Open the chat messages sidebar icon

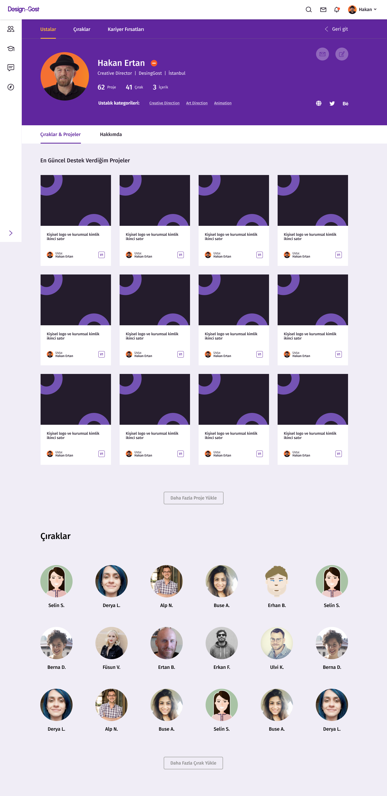pos(11,68)
